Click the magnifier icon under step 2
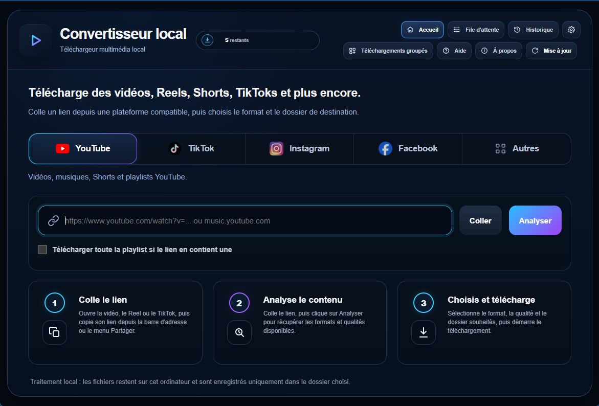The height and width of the screenshot is (406, 599). 239,332
